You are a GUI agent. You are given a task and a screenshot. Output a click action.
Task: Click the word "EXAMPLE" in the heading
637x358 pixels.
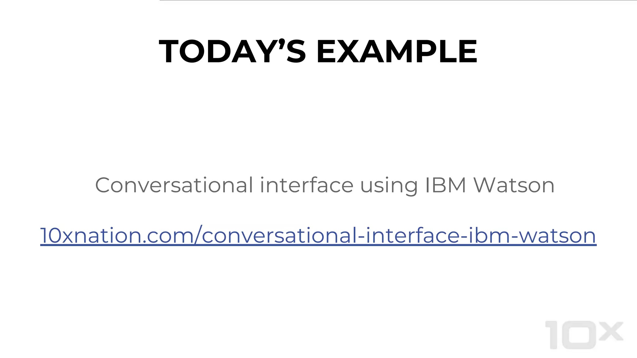[x=397, y=52]
